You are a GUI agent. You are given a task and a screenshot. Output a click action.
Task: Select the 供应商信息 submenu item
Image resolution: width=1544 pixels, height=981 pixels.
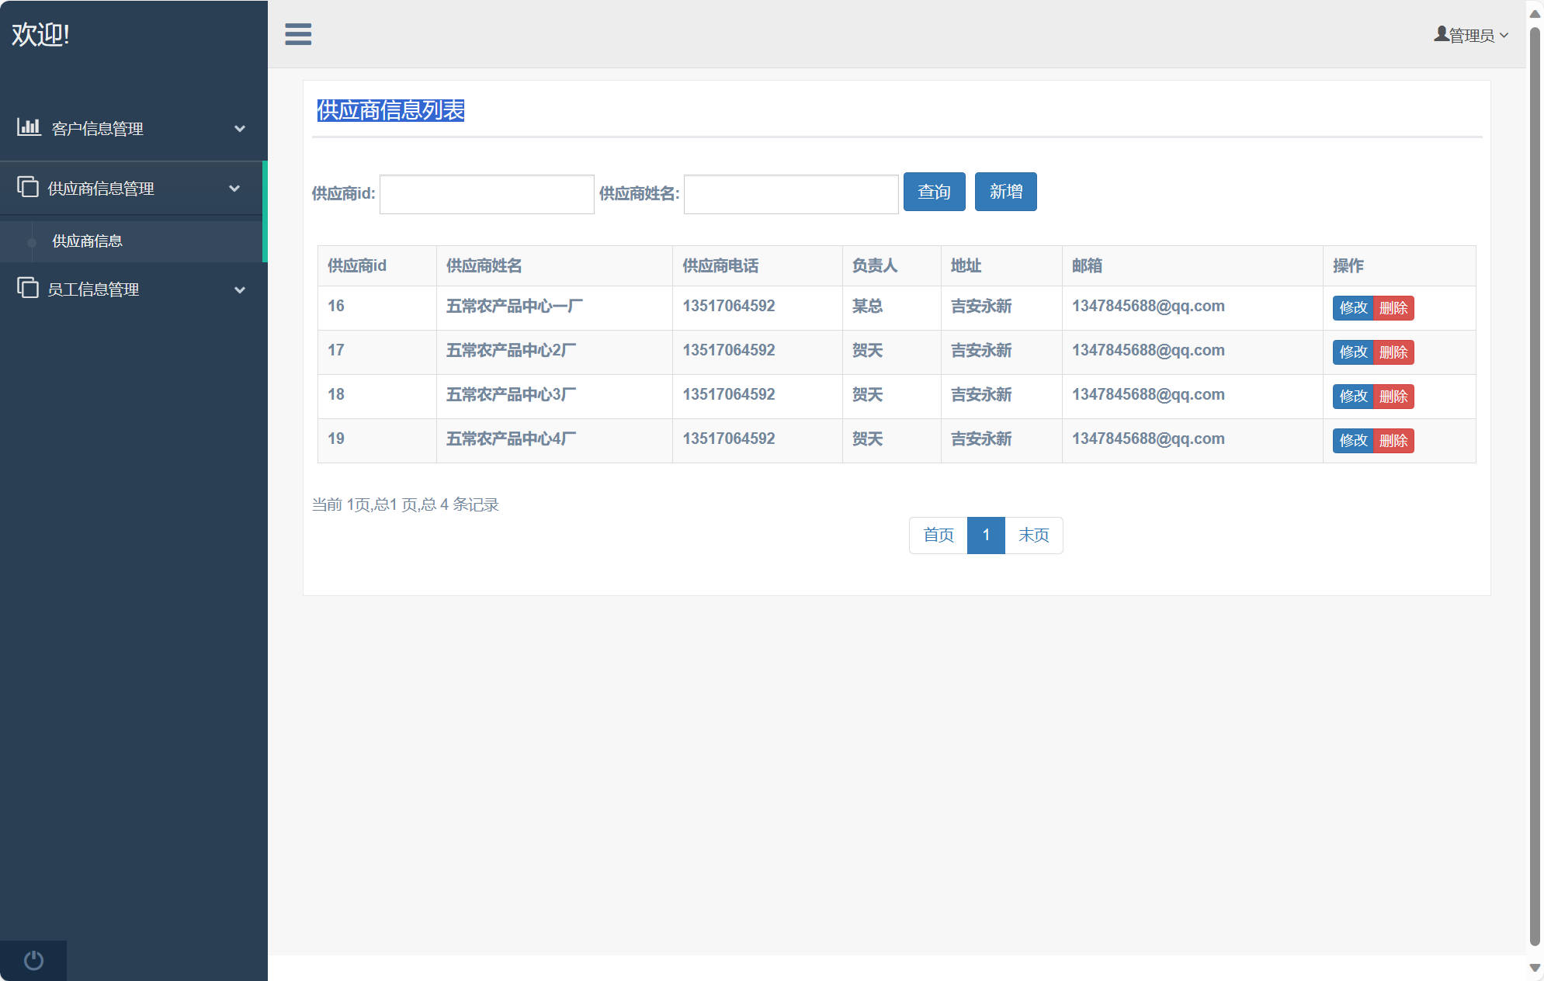point(87,241)
